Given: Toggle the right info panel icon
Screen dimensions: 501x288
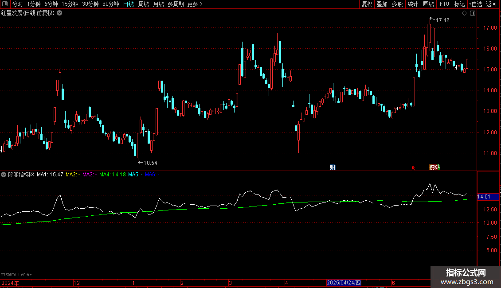Looking at the screenshot, I should click(473, 13).
